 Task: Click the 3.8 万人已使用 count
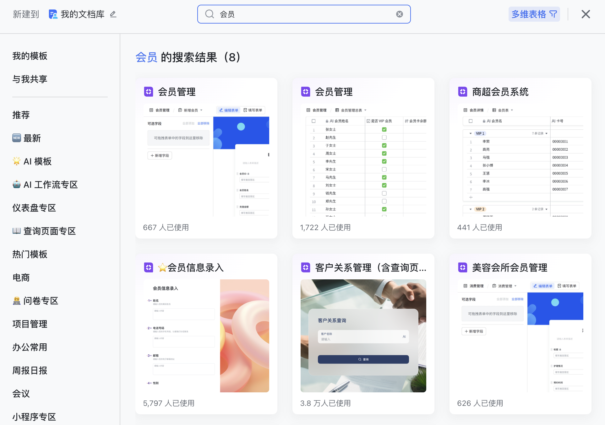click(x=325, y=403)
